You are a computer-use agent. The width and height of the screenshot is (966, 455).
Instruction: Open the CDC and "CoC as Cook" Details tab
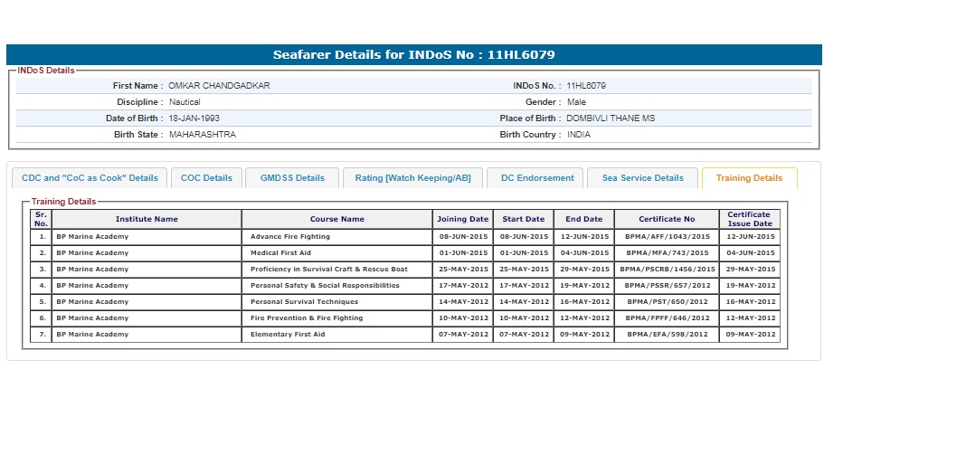(x=90, y=178)
